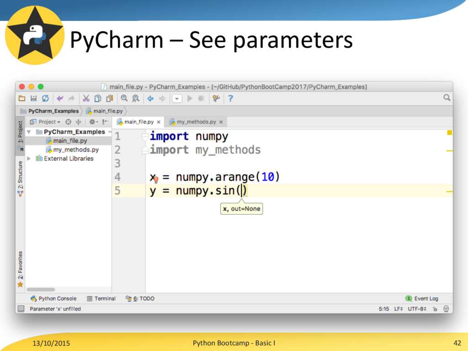Click the Cut scissors icon
Viewport: 468px width, 351px height.
tap(86, 98)
